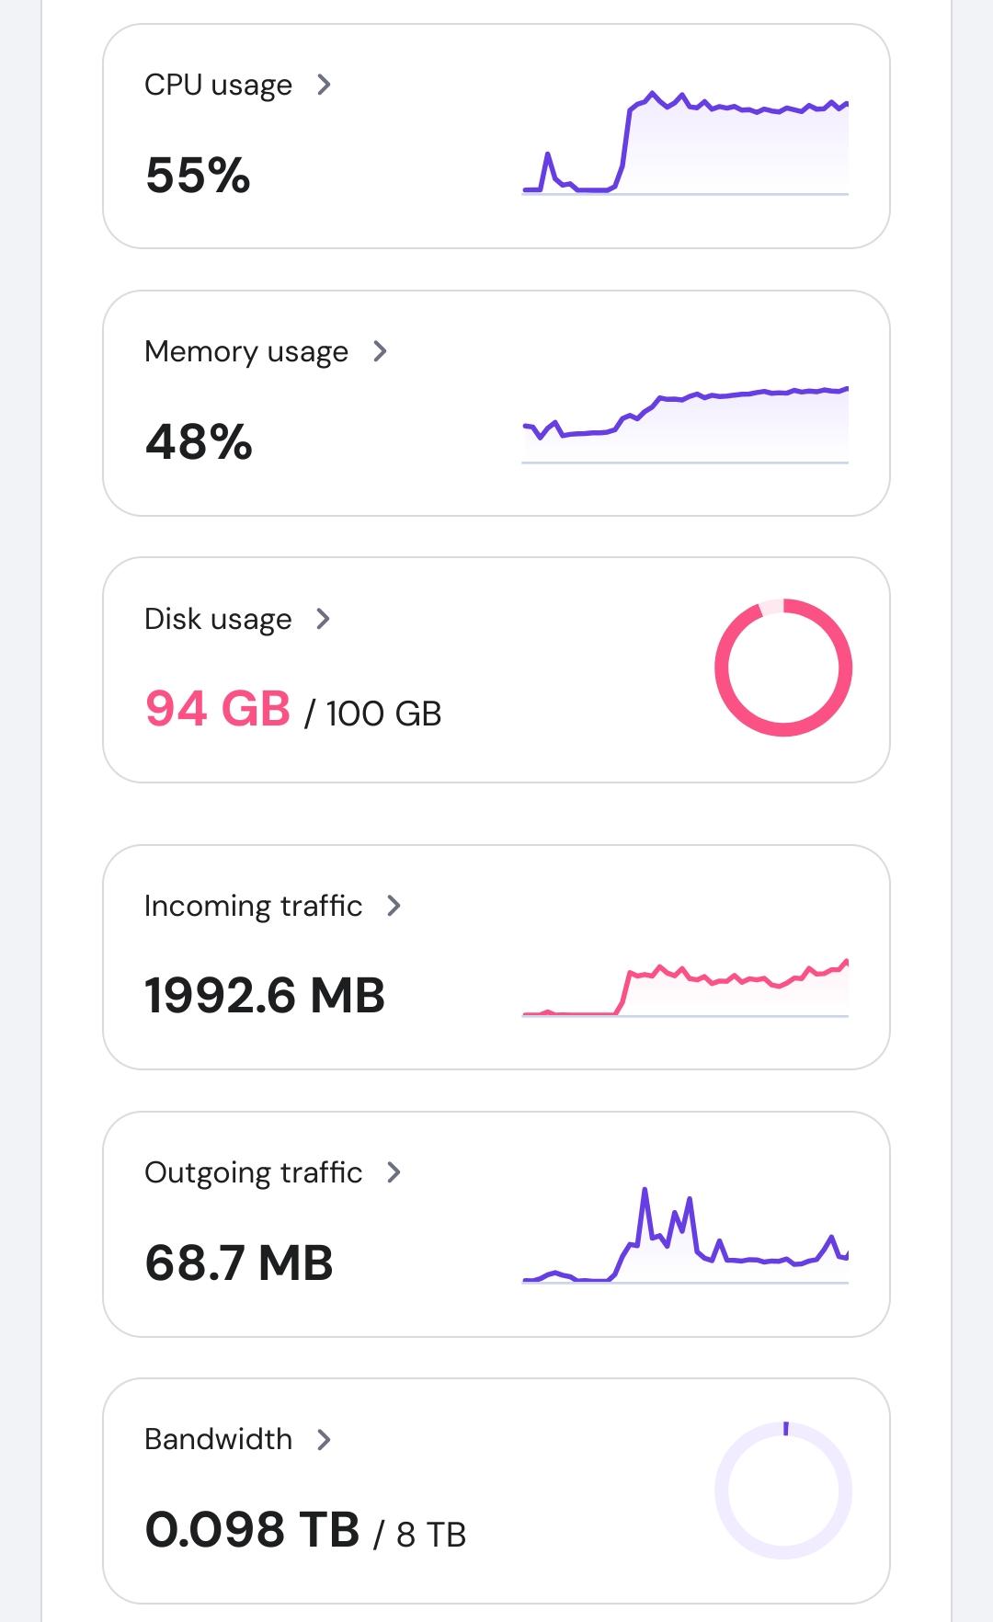This screenshot has width=993, height=1622.
Task: Expand Memory usage via its chevron
Action: tap(380, 351)
